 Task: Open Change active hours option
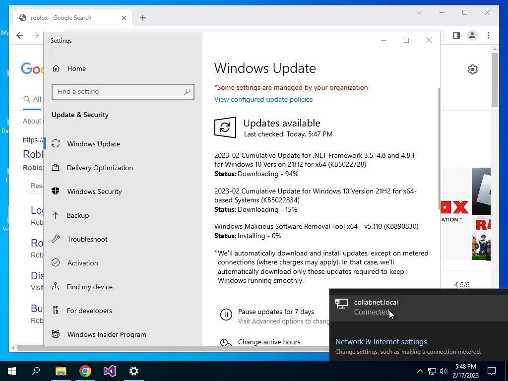[269, 342]
